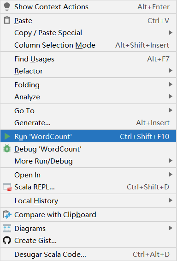Viewport: 177px width, 261px height.
Task: Click the Compare with Clipboard icon
Action: tap(7, 214)
